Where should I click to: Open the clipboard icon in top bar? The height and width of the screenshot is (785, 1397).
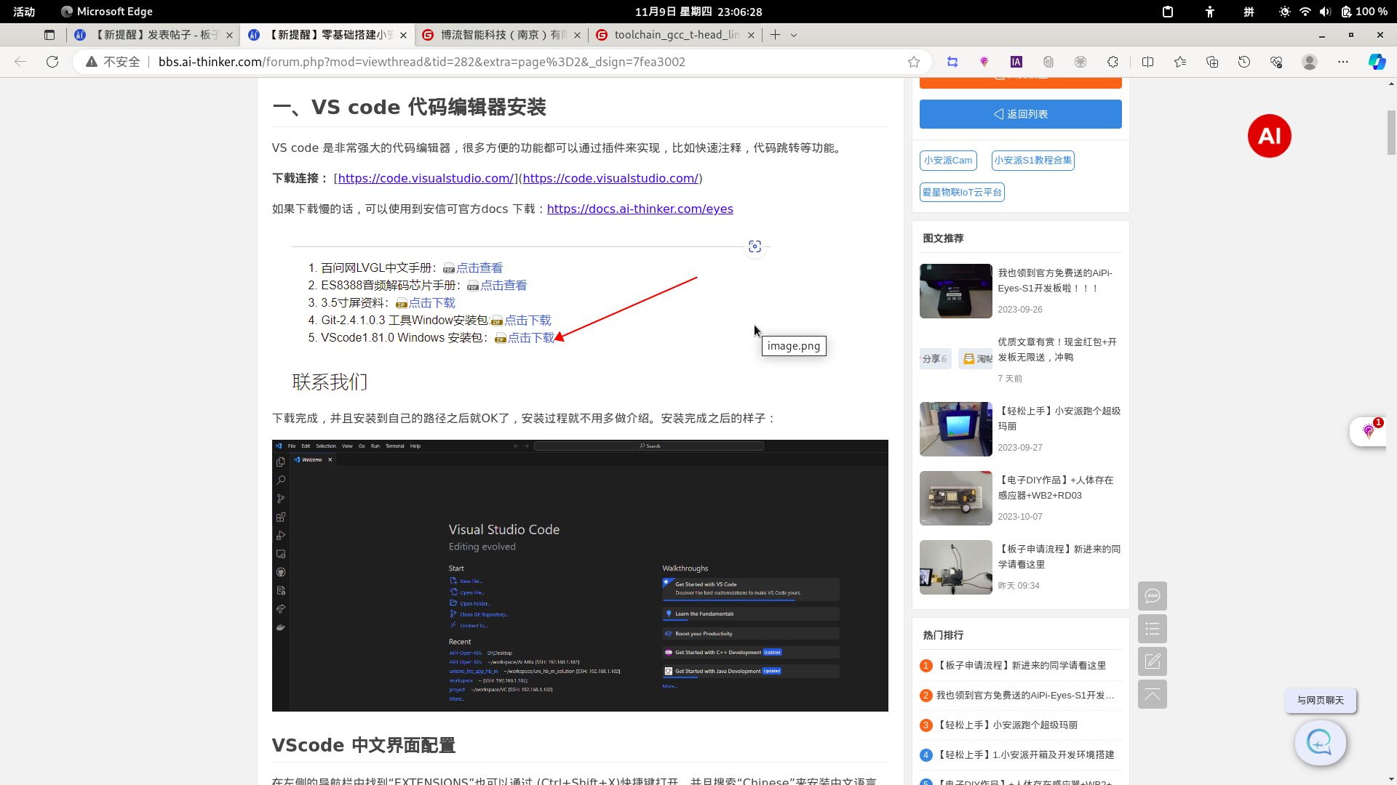pyautogui.click(x=1168, y=12)
